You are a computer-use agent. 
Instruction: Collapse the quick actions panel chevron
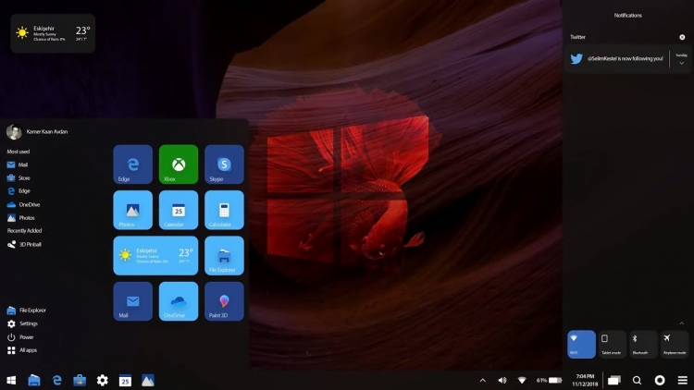pos(682,323)
